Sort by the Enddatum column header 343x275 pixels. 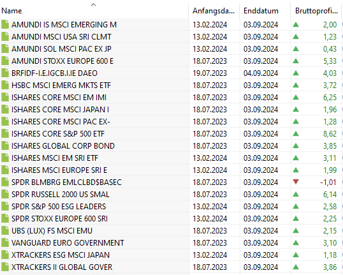point(261,11)
